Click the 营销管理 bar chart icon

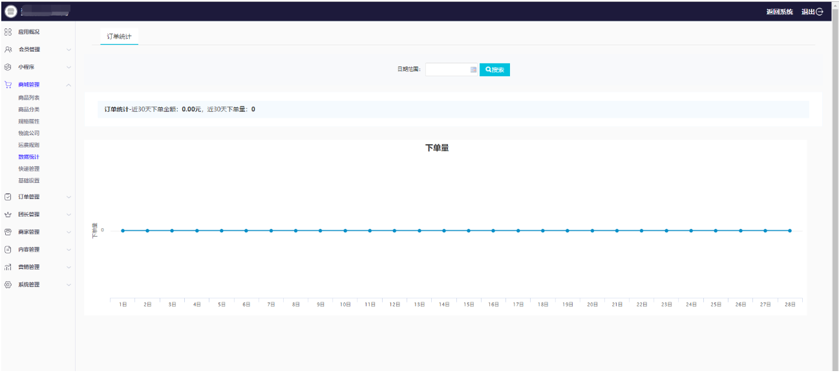pyautogui.click(x=8, y=266)
